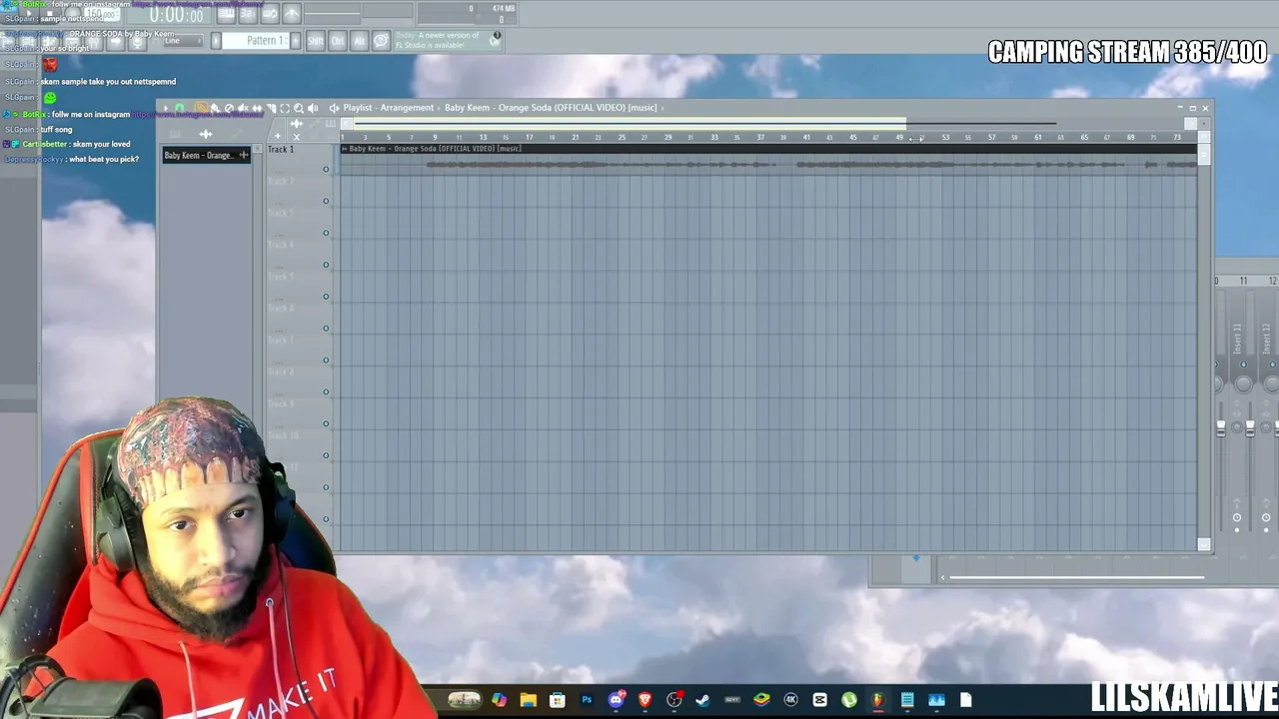Click the Playback speaker tool in playlist toolbar
Viewport: 1279px width, 719px height.
pos(313,108)
